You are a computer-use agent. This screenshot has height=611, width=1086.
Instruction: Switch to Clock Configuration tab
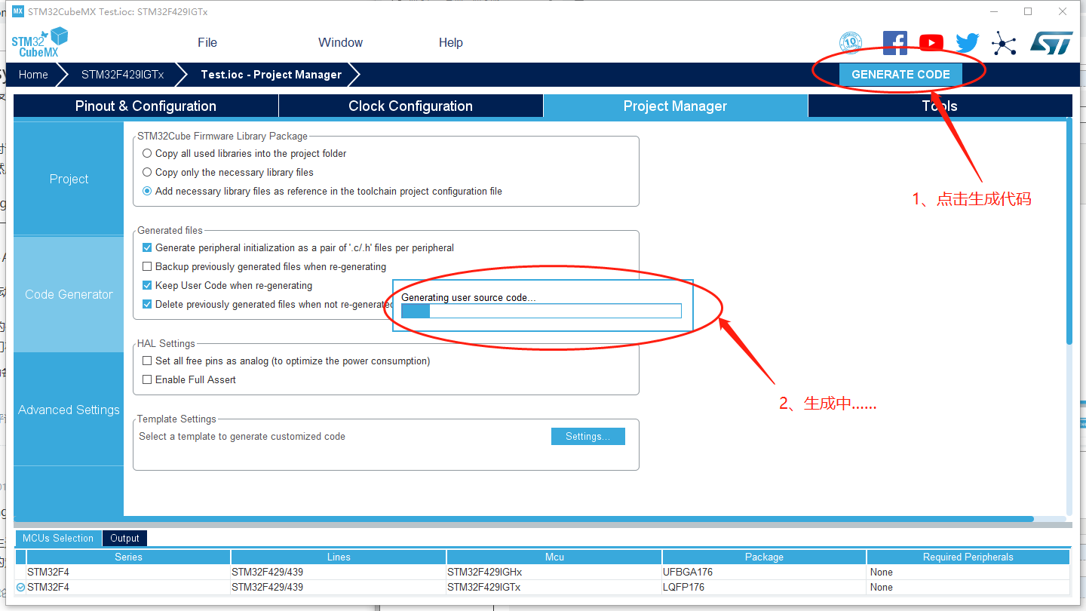pos(410,106)
